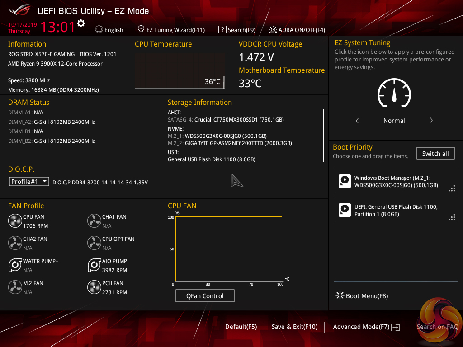Click the D.O.C.P DDR4-3200 14-14-14-34-1.35V text

100,183
